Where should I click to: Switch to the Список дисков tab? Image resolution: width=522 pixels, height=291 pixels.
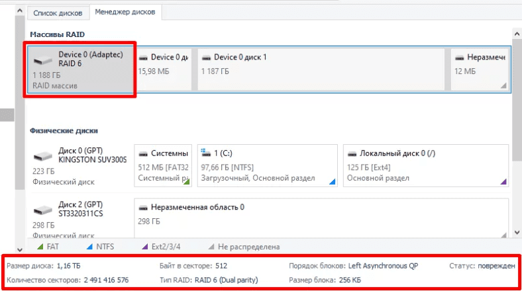tap(58, 13)
